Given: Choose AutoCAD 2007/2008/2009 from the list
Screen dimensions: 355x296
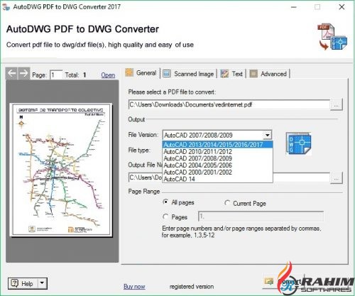Looking at the screenshot, I should (217, 158).
